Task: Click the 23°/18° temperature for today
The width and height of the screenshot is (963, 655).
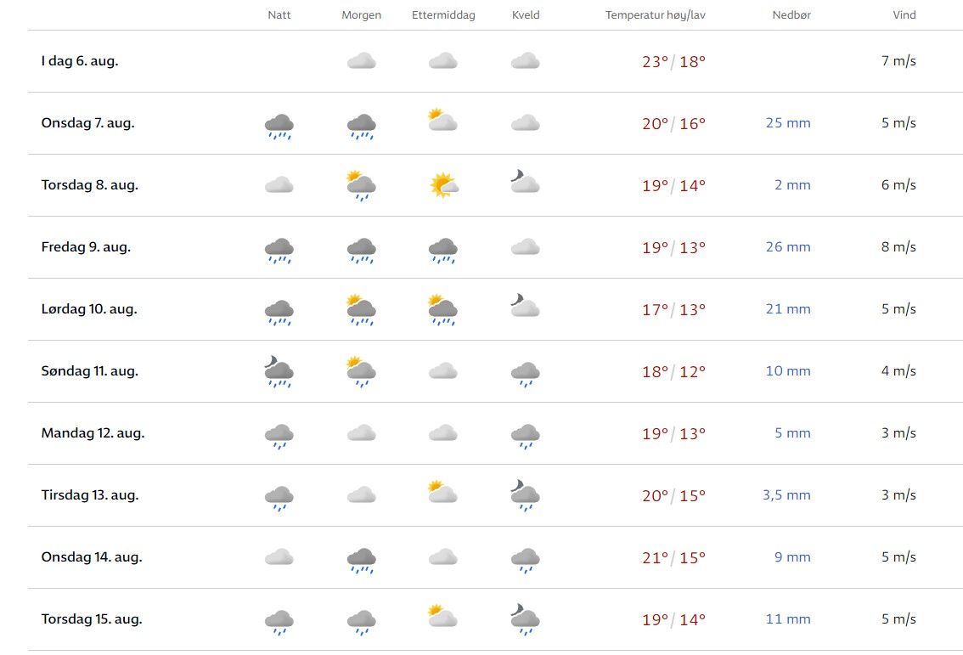Action: (x=673, y=61)
